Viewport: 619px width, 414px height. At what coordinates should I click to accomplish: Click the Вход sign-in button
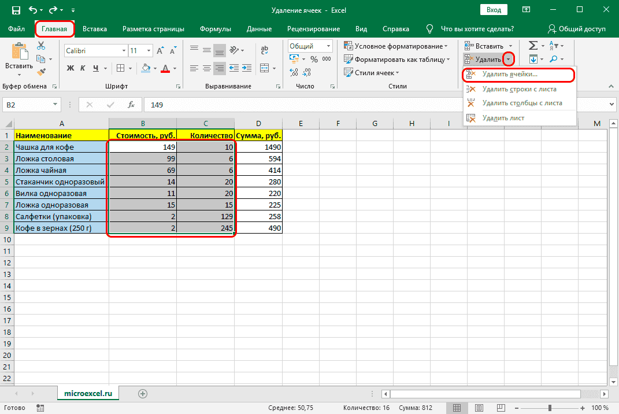493,10
